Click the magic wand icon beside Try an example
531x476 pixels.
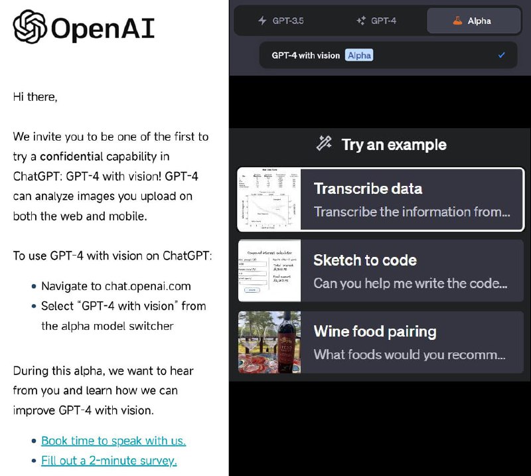324,143
